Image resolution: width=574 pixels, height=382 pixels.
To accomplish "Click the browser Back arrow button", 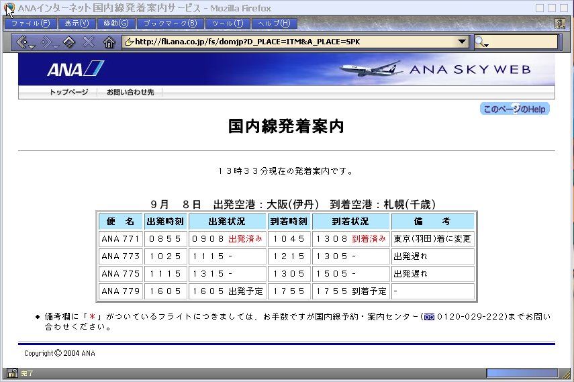I will pyautogui.click(x=23, y=42).
